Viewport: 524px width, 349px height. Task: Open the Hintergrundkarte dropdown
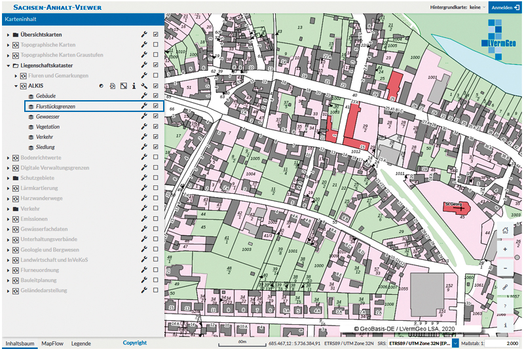tap(477, 7)
